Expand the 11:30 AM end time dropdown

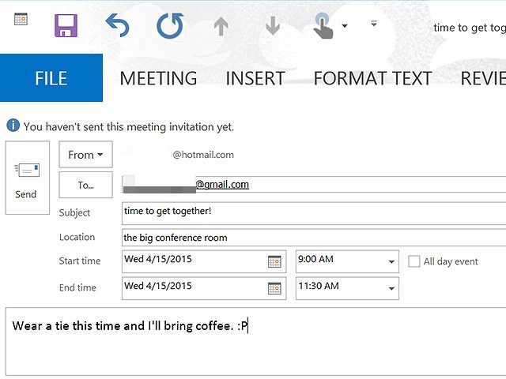pos(391,289)
